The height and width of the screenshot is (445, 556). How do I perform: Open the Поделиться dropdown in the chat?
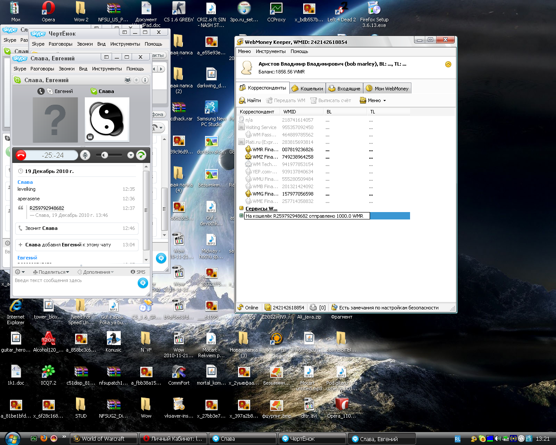pos(51,272)
